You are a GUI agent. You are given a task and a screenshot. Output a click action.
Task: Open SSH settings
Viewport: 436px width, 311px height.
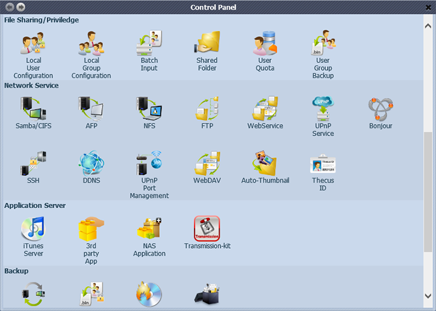point(33,163)
